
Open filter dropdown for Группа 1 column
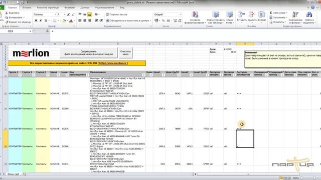pyautogui.click(x=20, y=75)
